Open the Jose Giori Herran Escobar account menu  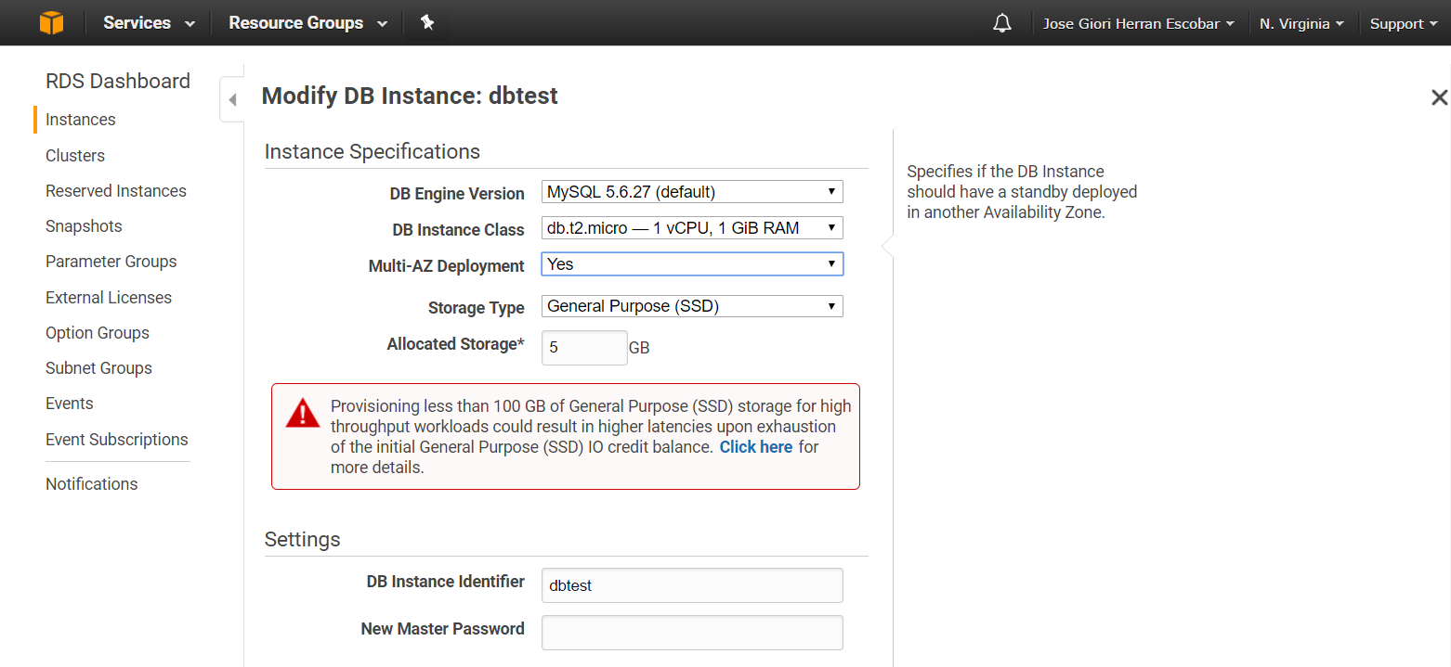1139,24
